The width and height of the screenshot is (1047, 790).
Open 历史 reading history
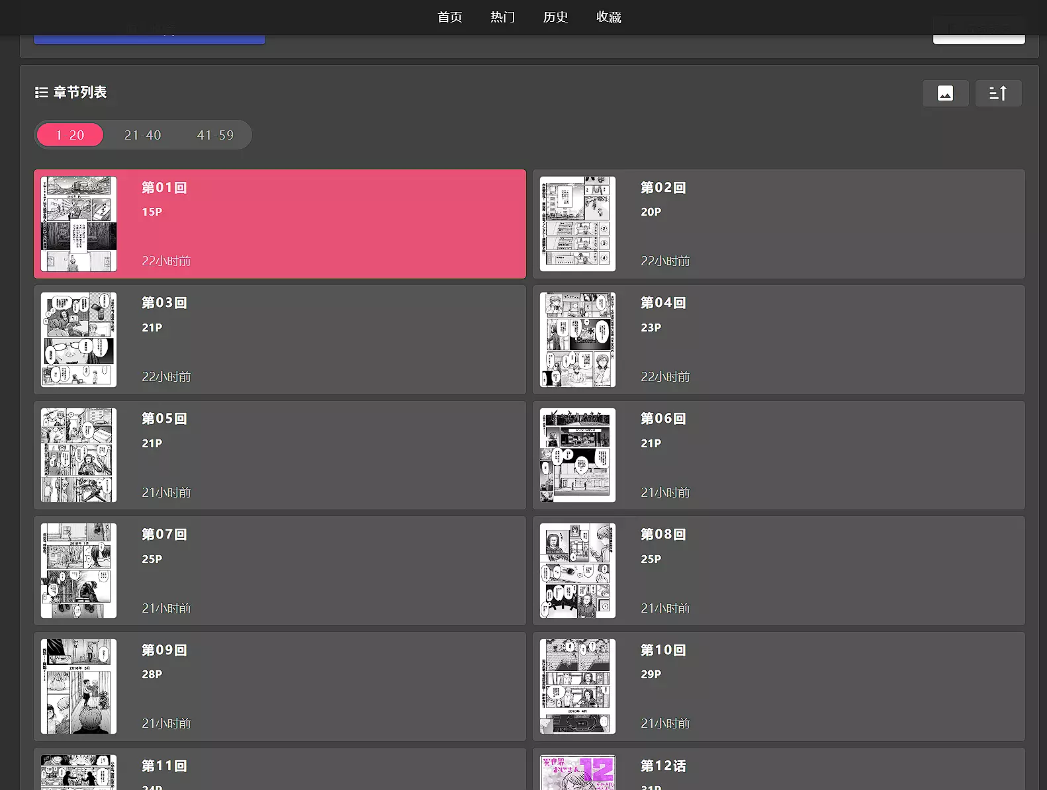click(555, 17)
